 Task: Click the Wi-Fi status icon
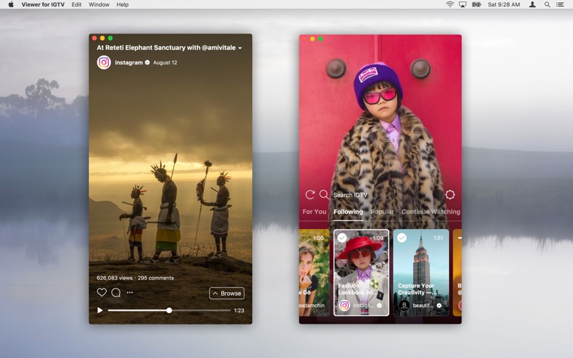[450, 4]
